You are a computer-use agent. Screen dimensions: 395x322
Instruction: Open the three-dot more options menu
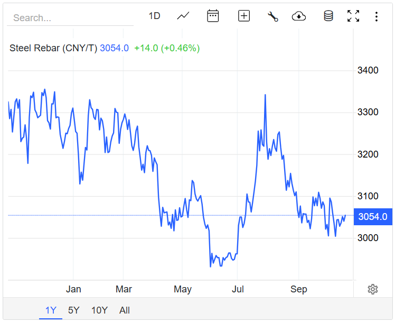pyautogui.click(x=377, y=16)
